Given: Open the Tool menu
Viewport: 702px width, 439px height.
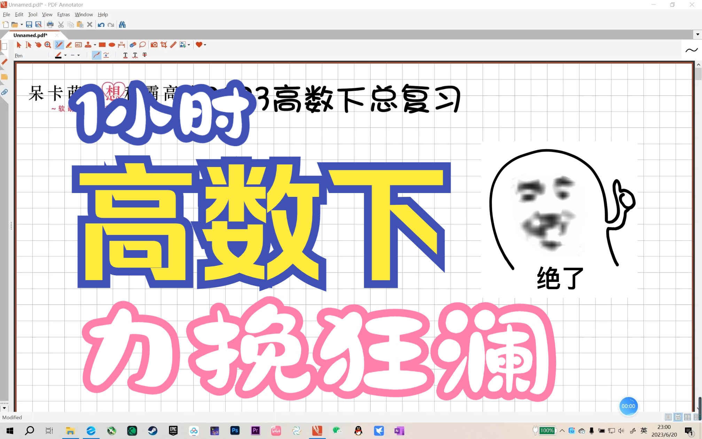Looking at the screenshot, I should (32, 15).
